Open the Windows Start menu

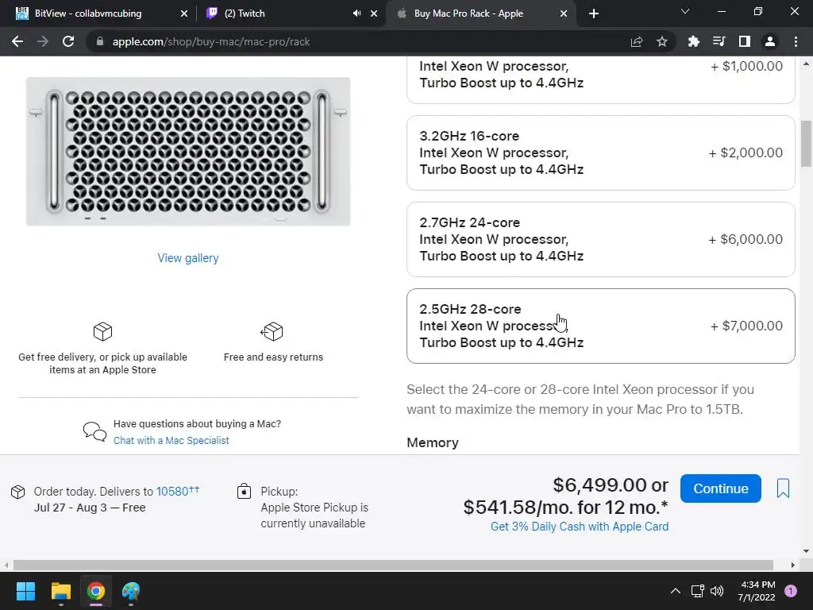click(25, 591)
